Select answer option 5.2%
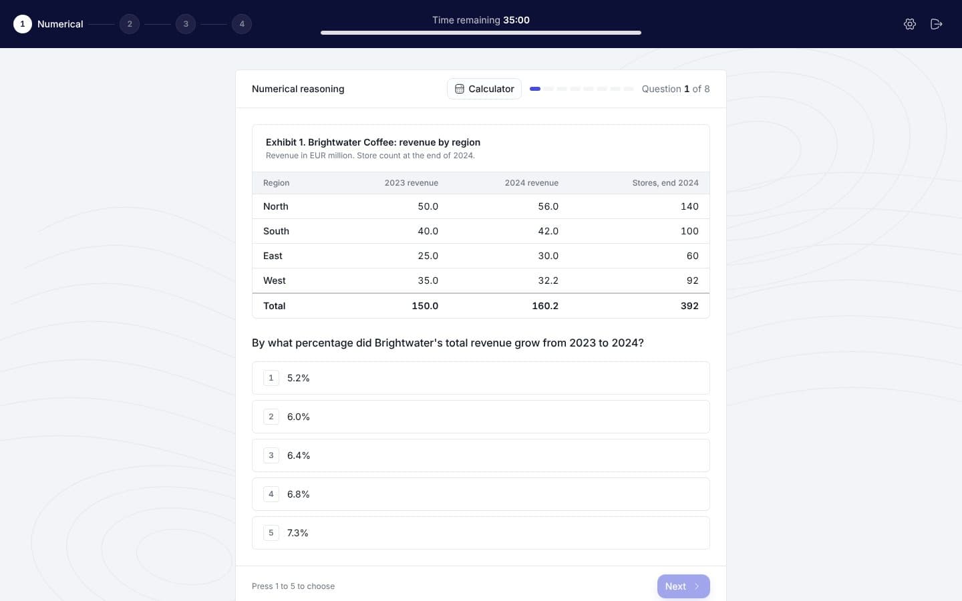Screen dimensions: 962x601 click(481, 378)
